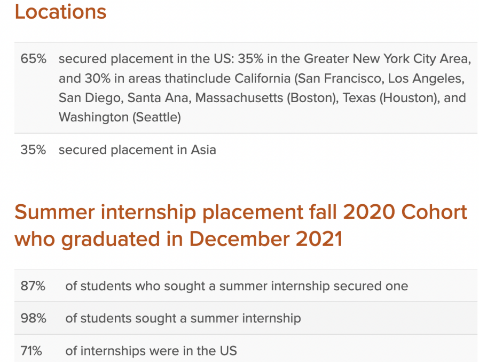Click the 65% value in Locations table
The height and width of the screenshot is (362, 479).
click(33, 59)
